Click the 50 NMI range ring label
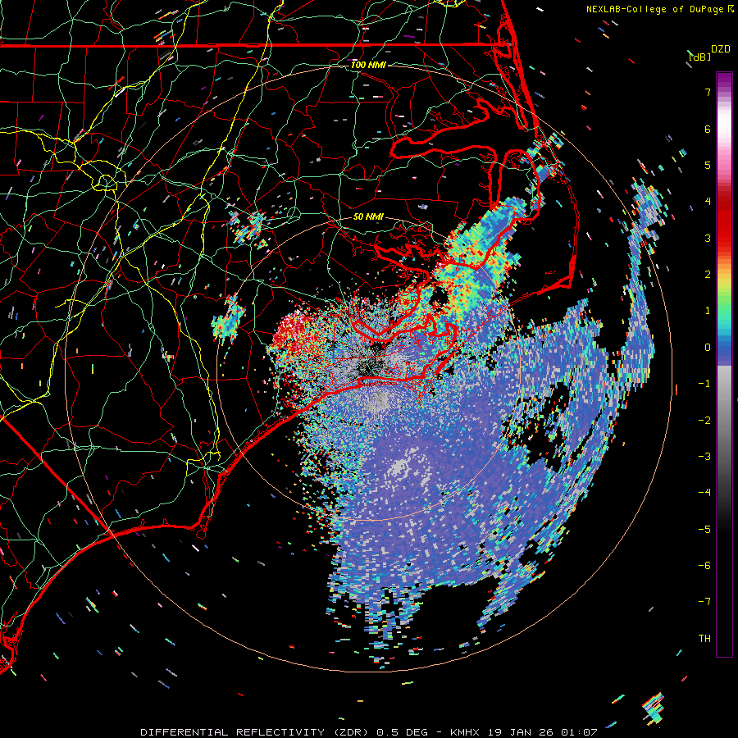The height and width of the screenshot is (738, 738). point(368,216)
